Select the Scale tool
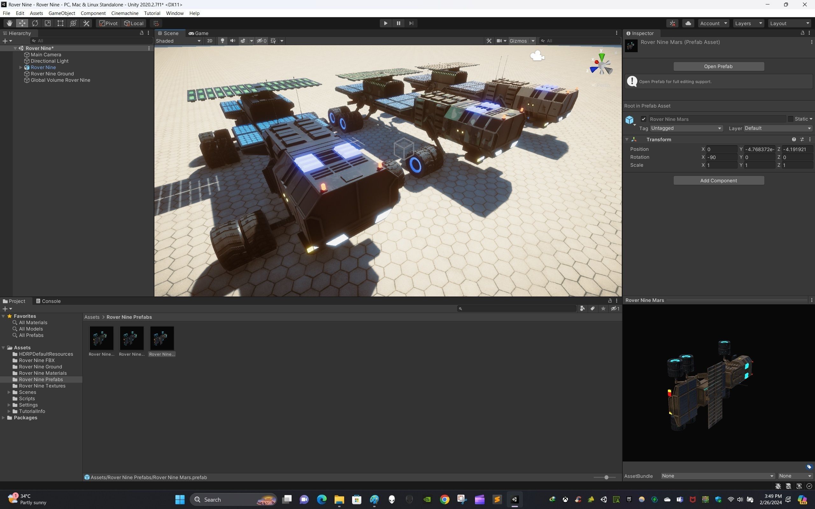The width and height of the screenshot is (815, 509). (48, 23)
